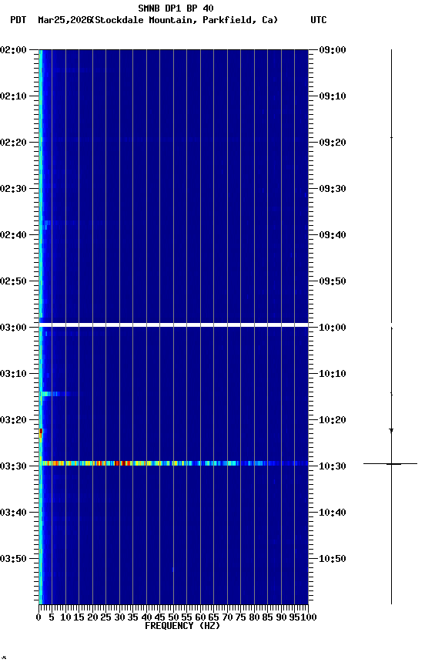Click the 02:10 PDT time label

13,96
